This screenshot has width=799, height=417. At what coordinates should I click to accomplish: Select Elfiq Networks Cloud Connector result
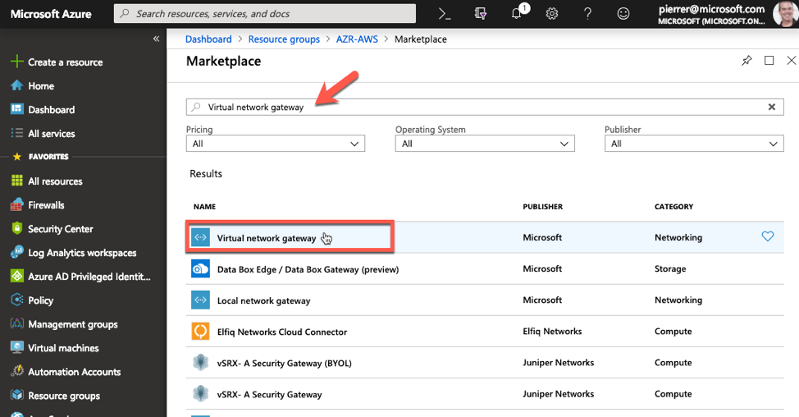pyautogui.click(x=485, y=332)
